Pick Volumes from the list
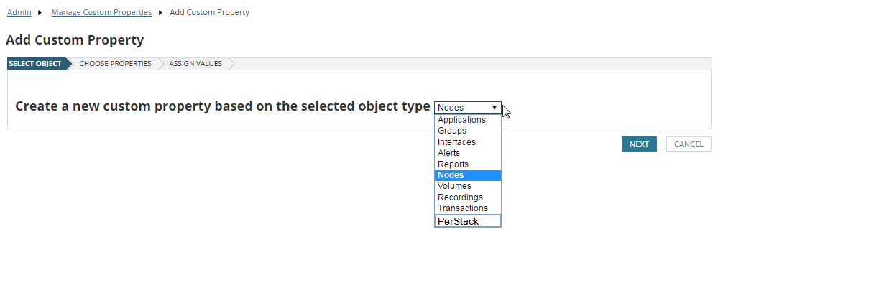 click(454, 186)
